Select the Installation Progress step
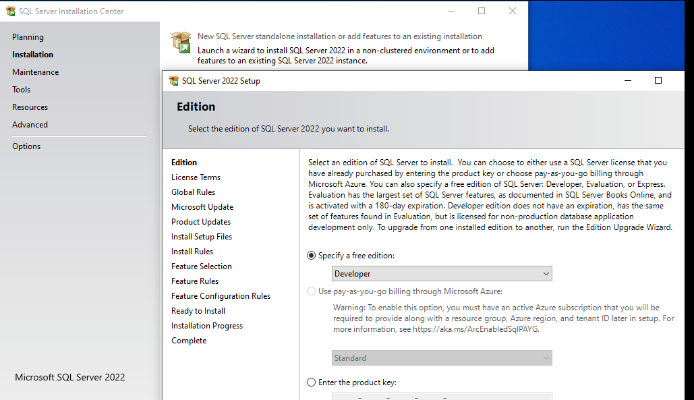The image size is (694, 400). [207, 326]
